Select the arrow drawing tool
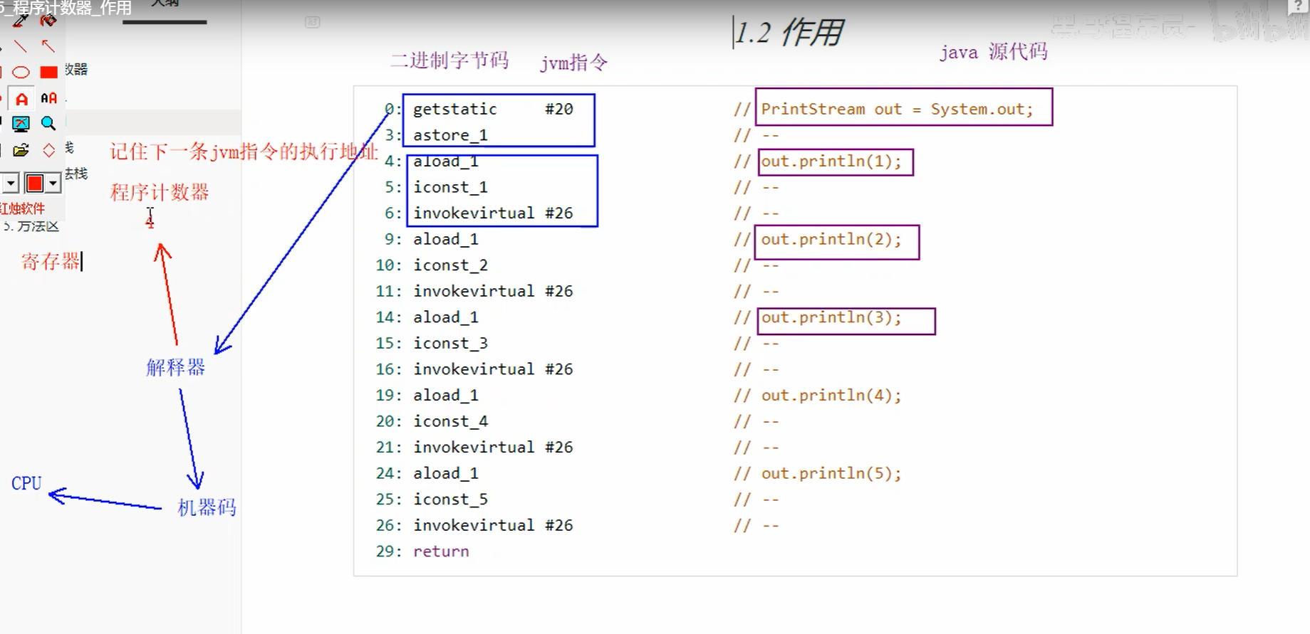The height and width of the screenshot is (634, 1310). pos(48,46)
